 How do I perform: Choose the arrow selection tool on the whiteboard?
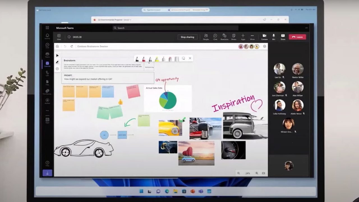coord(57,56)
